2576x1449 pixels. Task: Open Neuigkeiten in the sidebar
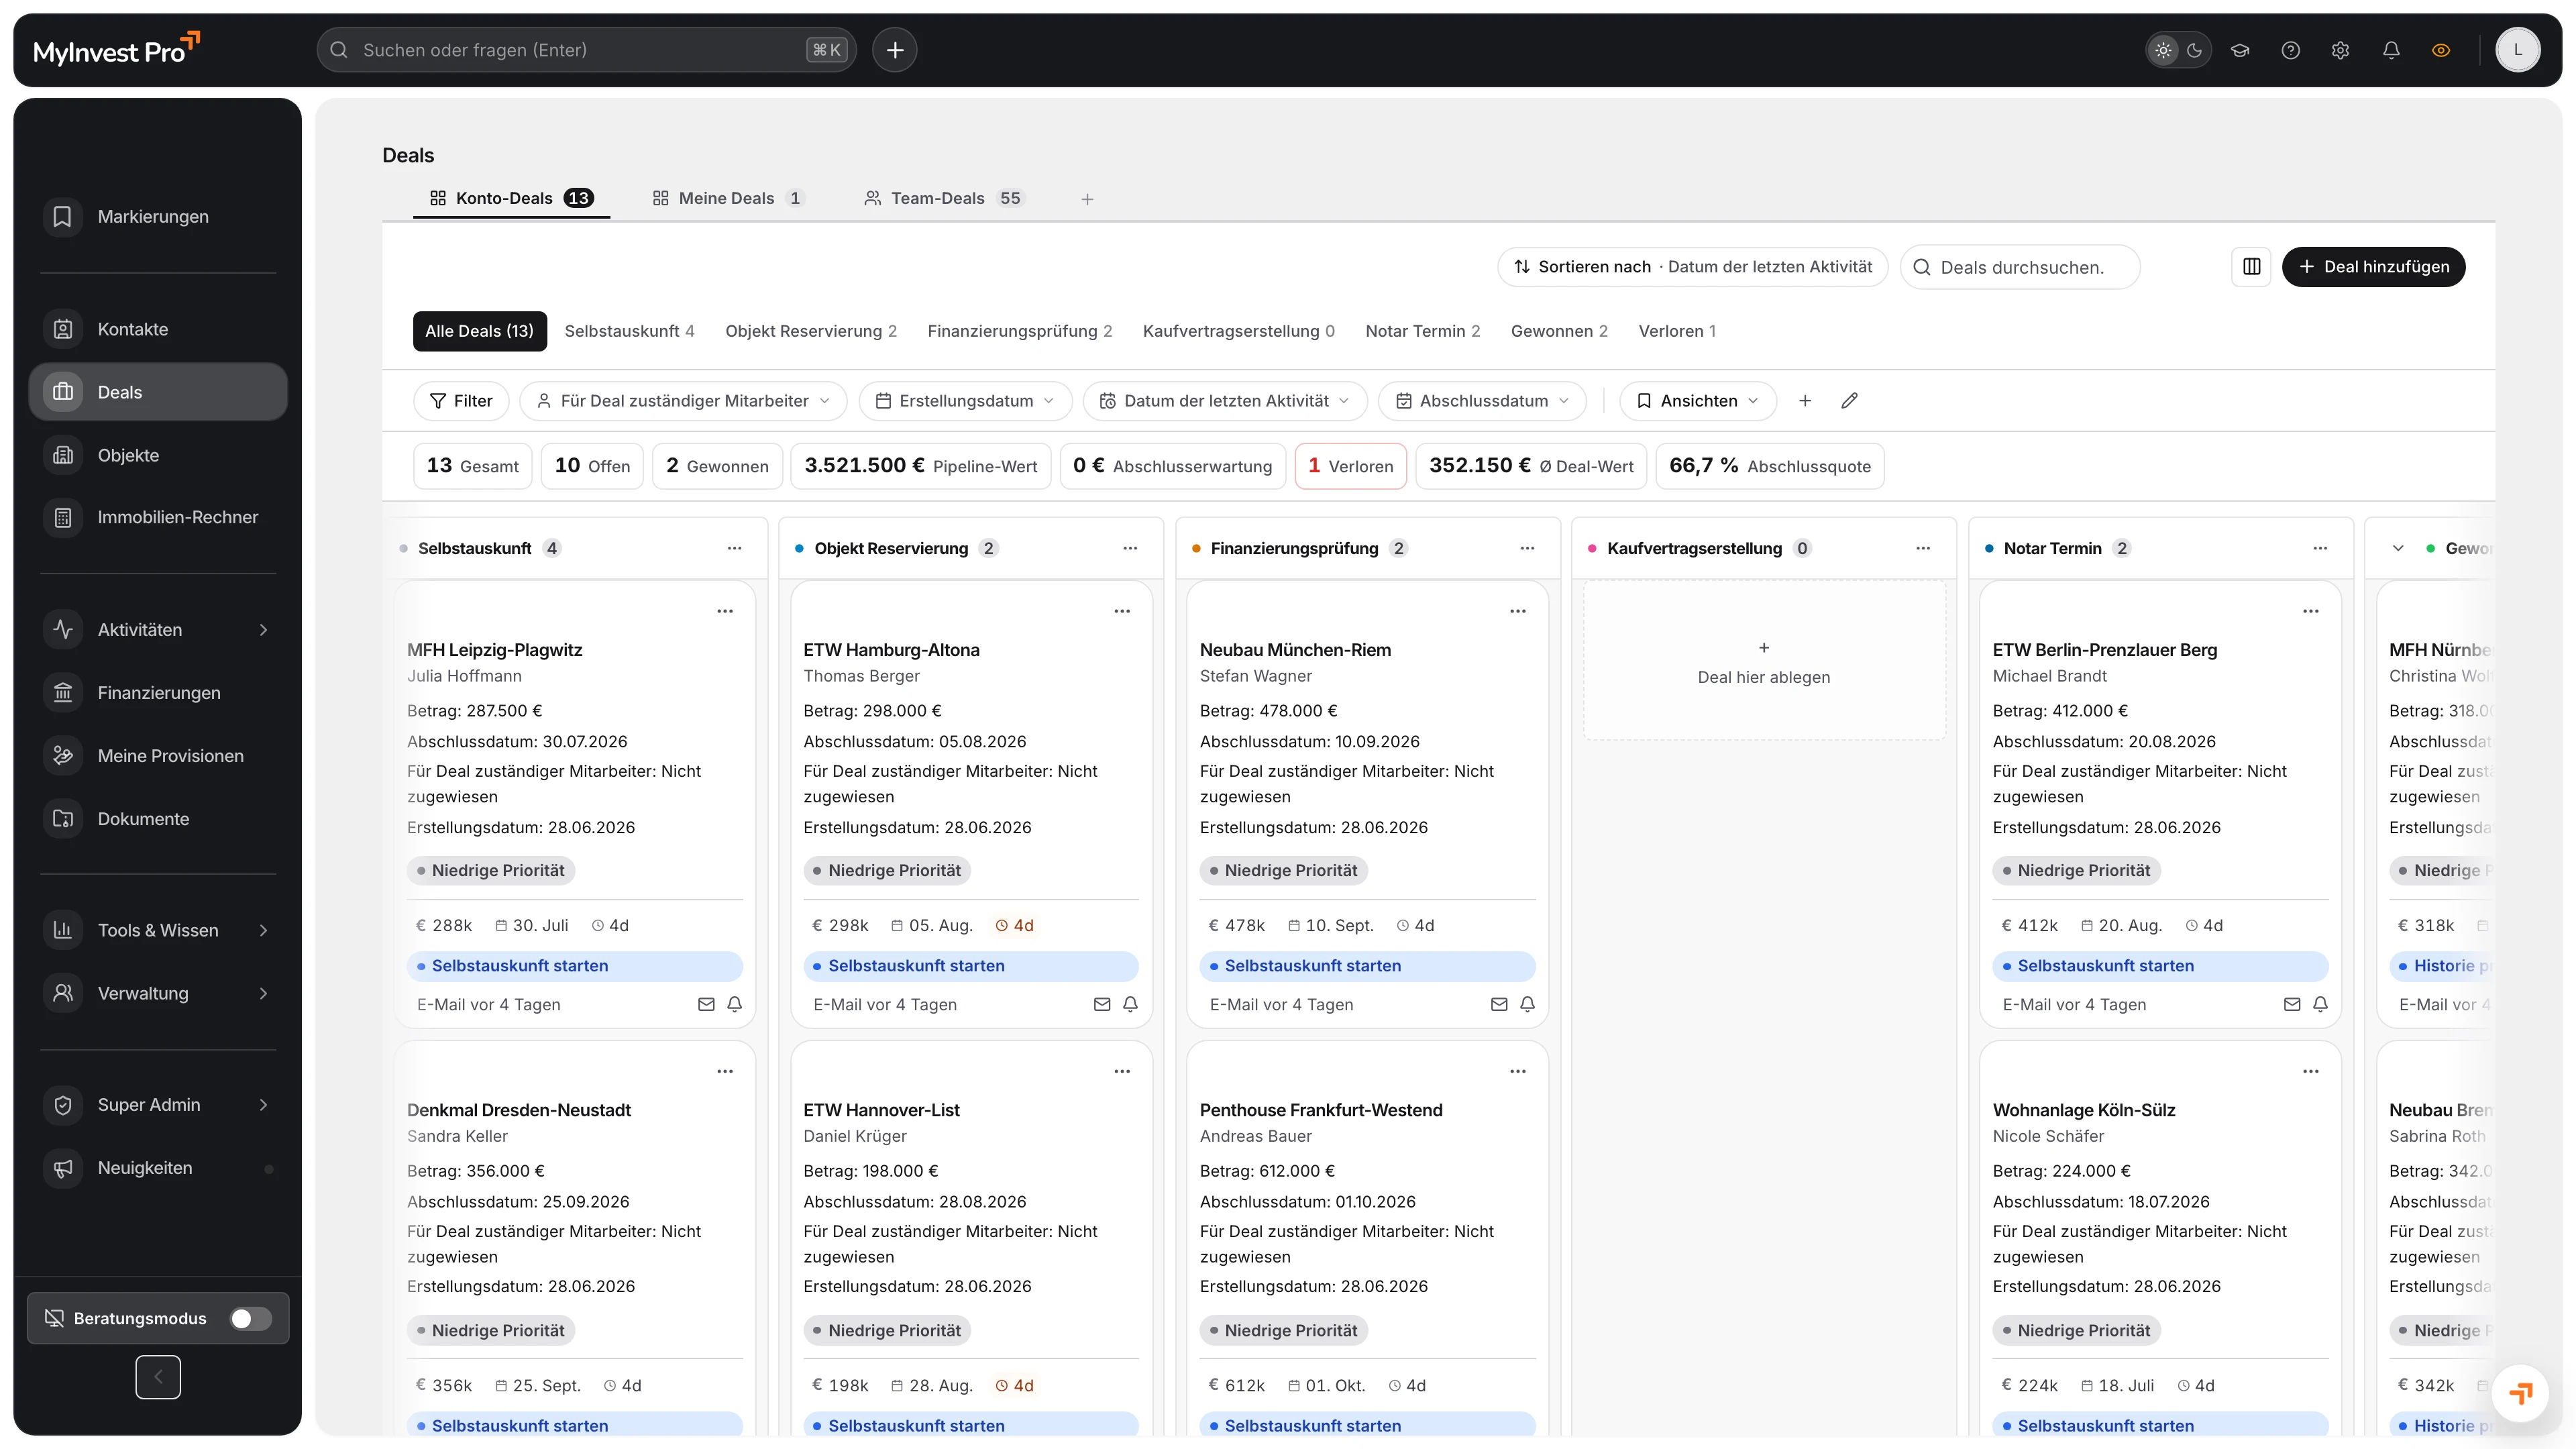pyautogui.click(x=158, y=1168)
